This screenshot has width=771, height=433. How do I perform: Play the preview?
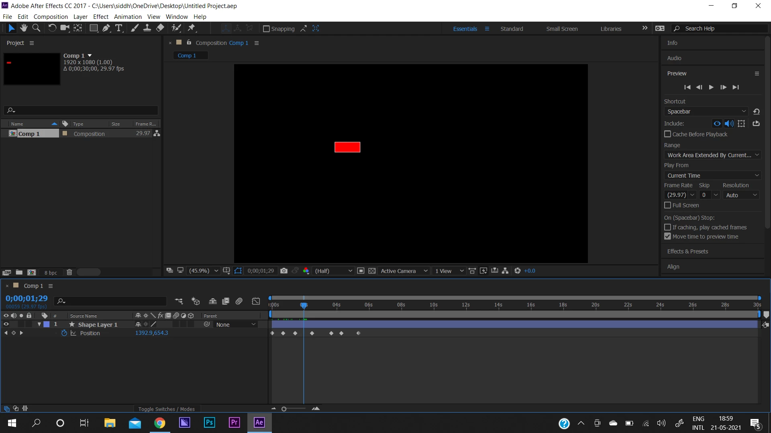coord(711,87)
